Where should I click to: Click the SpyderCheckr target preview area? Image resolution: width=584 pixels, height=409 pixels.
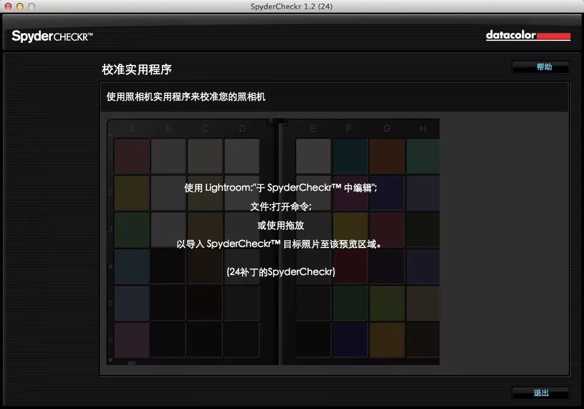coord(273,242)
